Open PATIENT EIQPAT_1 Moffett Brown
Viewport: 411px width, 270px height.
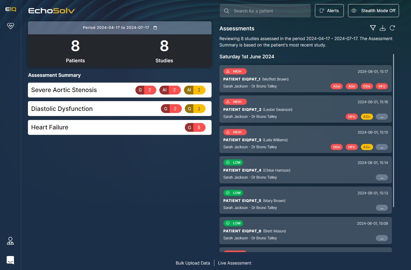click(x=306, y=79)
